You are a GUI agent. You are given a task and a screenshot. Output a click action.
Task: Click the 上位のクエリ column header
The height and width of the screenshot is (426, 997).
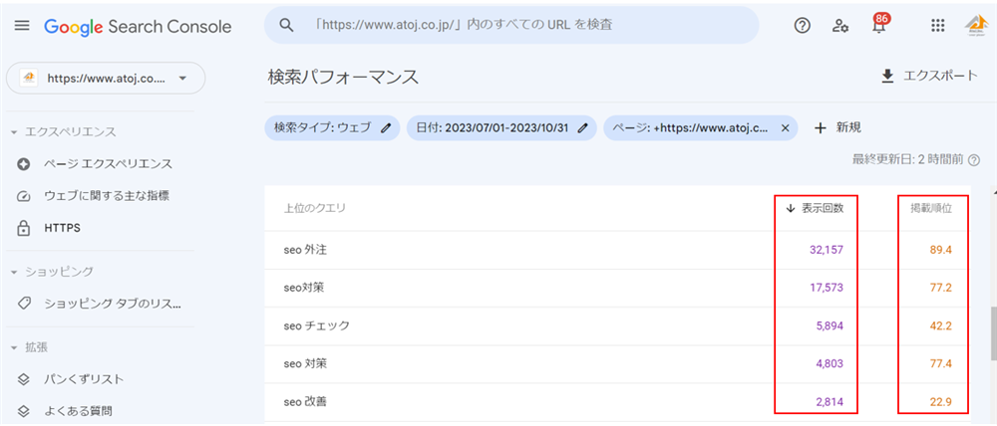pyautogui.click(x=315, y=208)
